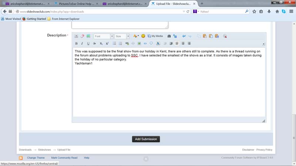Open the Privacy Policy link

pos(264,150)
